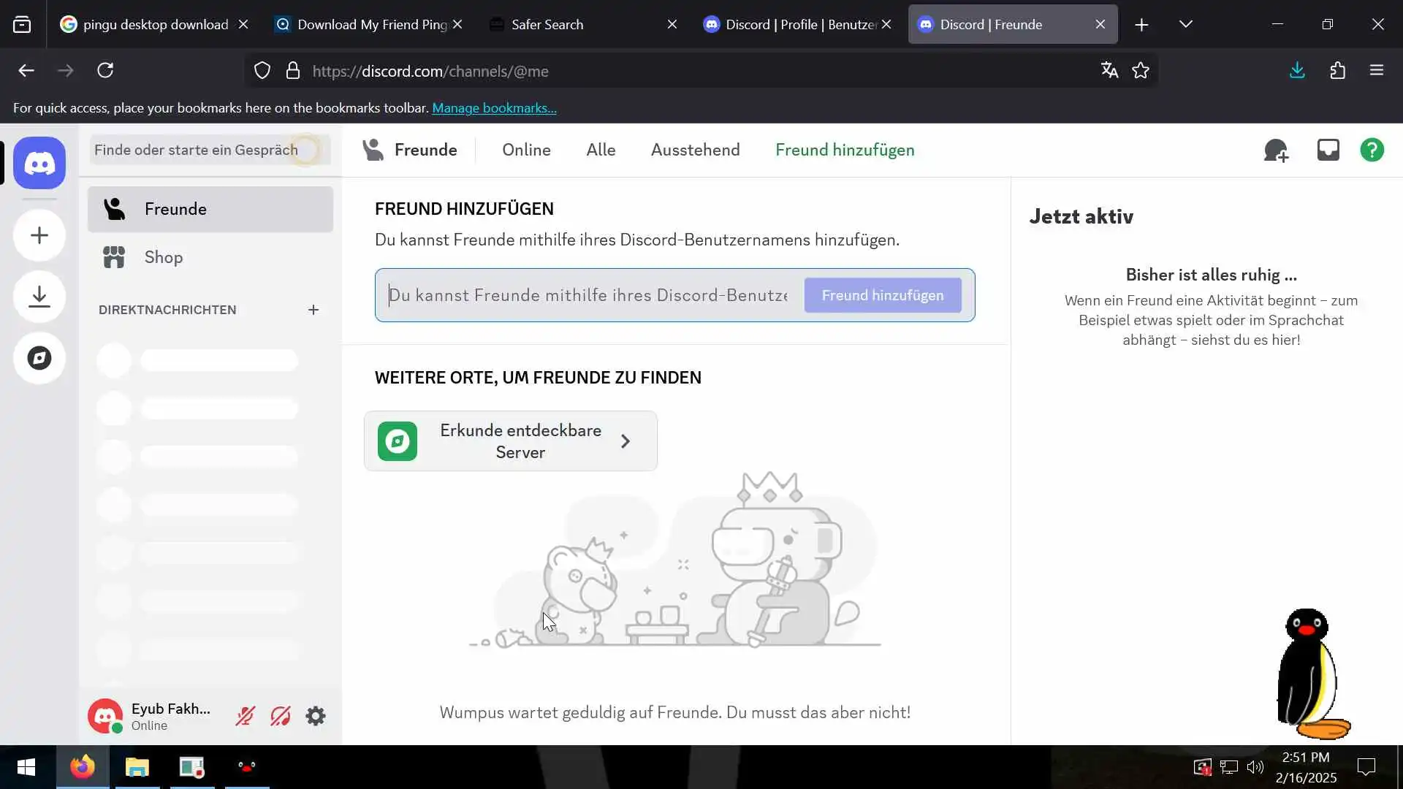Screen dimensions: 1403x789
Task: Create DM with Direktnachrichten plus
Action: (x=313, y=310)
